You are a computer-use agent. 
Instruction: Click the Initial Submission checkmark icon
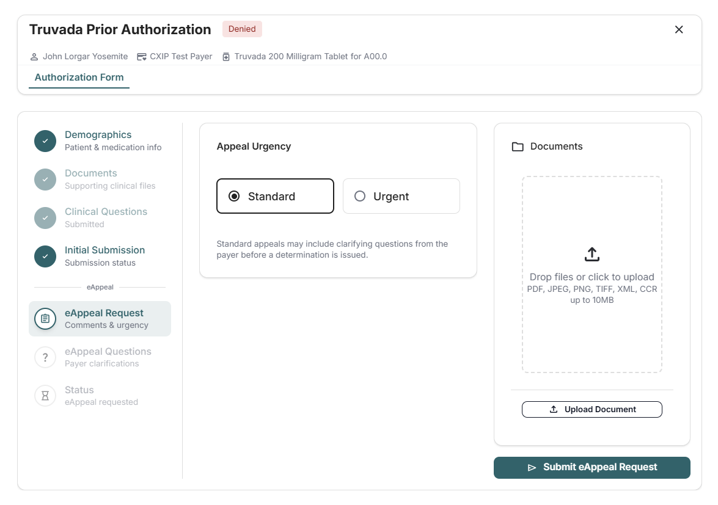point(45,256)
